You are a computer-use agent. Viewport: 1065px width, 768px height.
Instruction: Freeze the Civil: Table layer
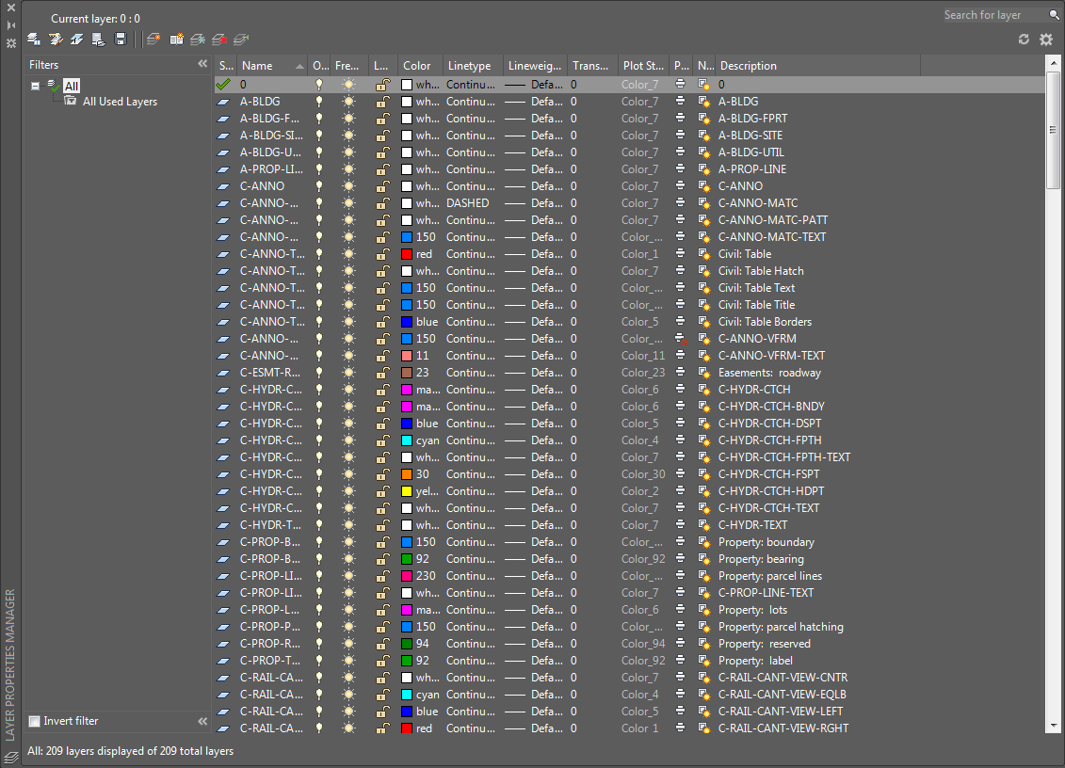[x=349, y=254]
